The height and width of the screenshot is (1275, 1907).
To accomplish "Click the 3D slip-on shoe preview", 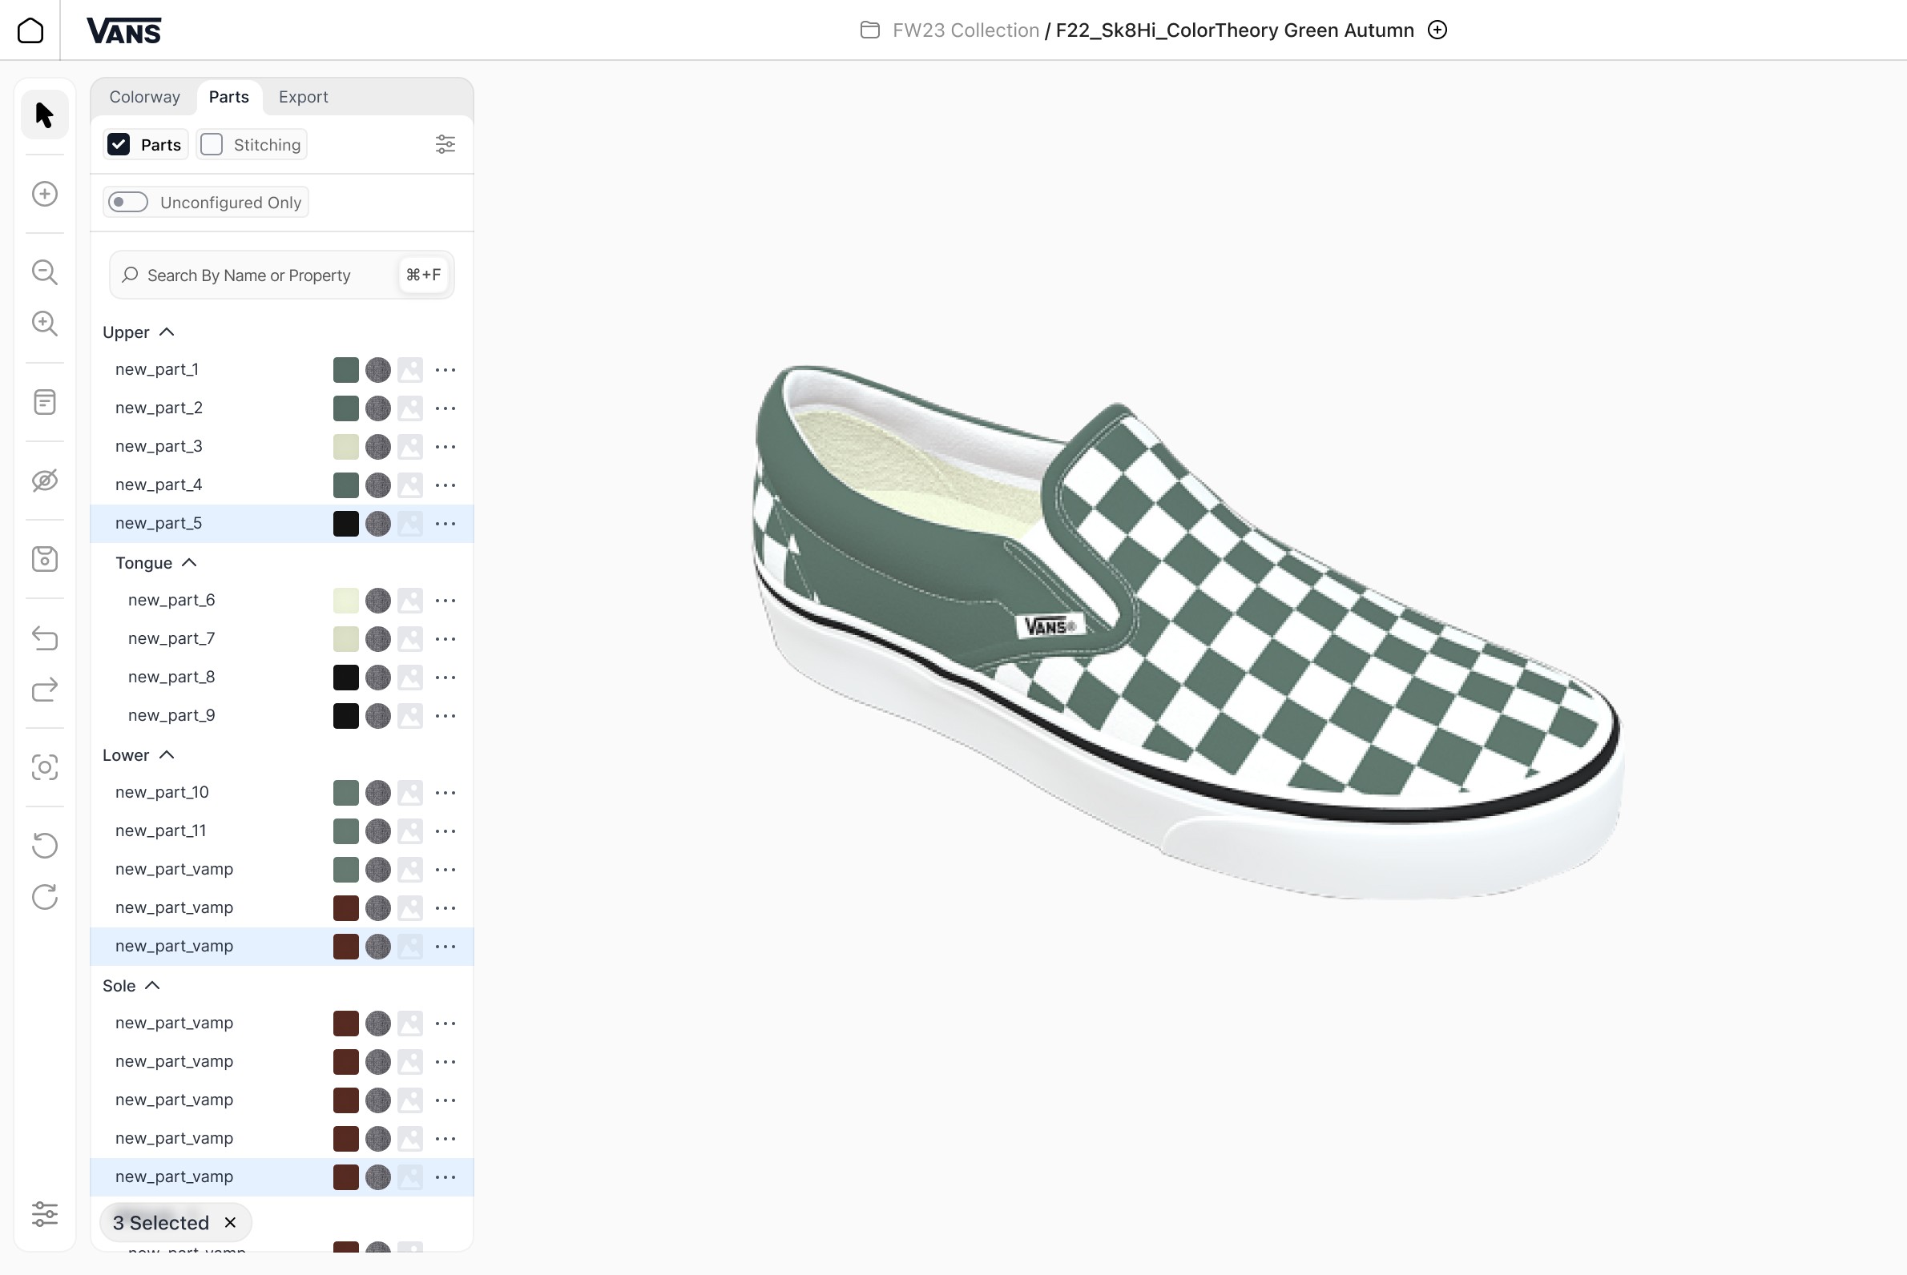I will (1187, 632).
